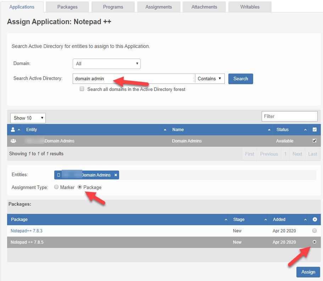
Task: Click the 'Showing 1 to 1 of 1 results' text
Action: coord(36,154)
